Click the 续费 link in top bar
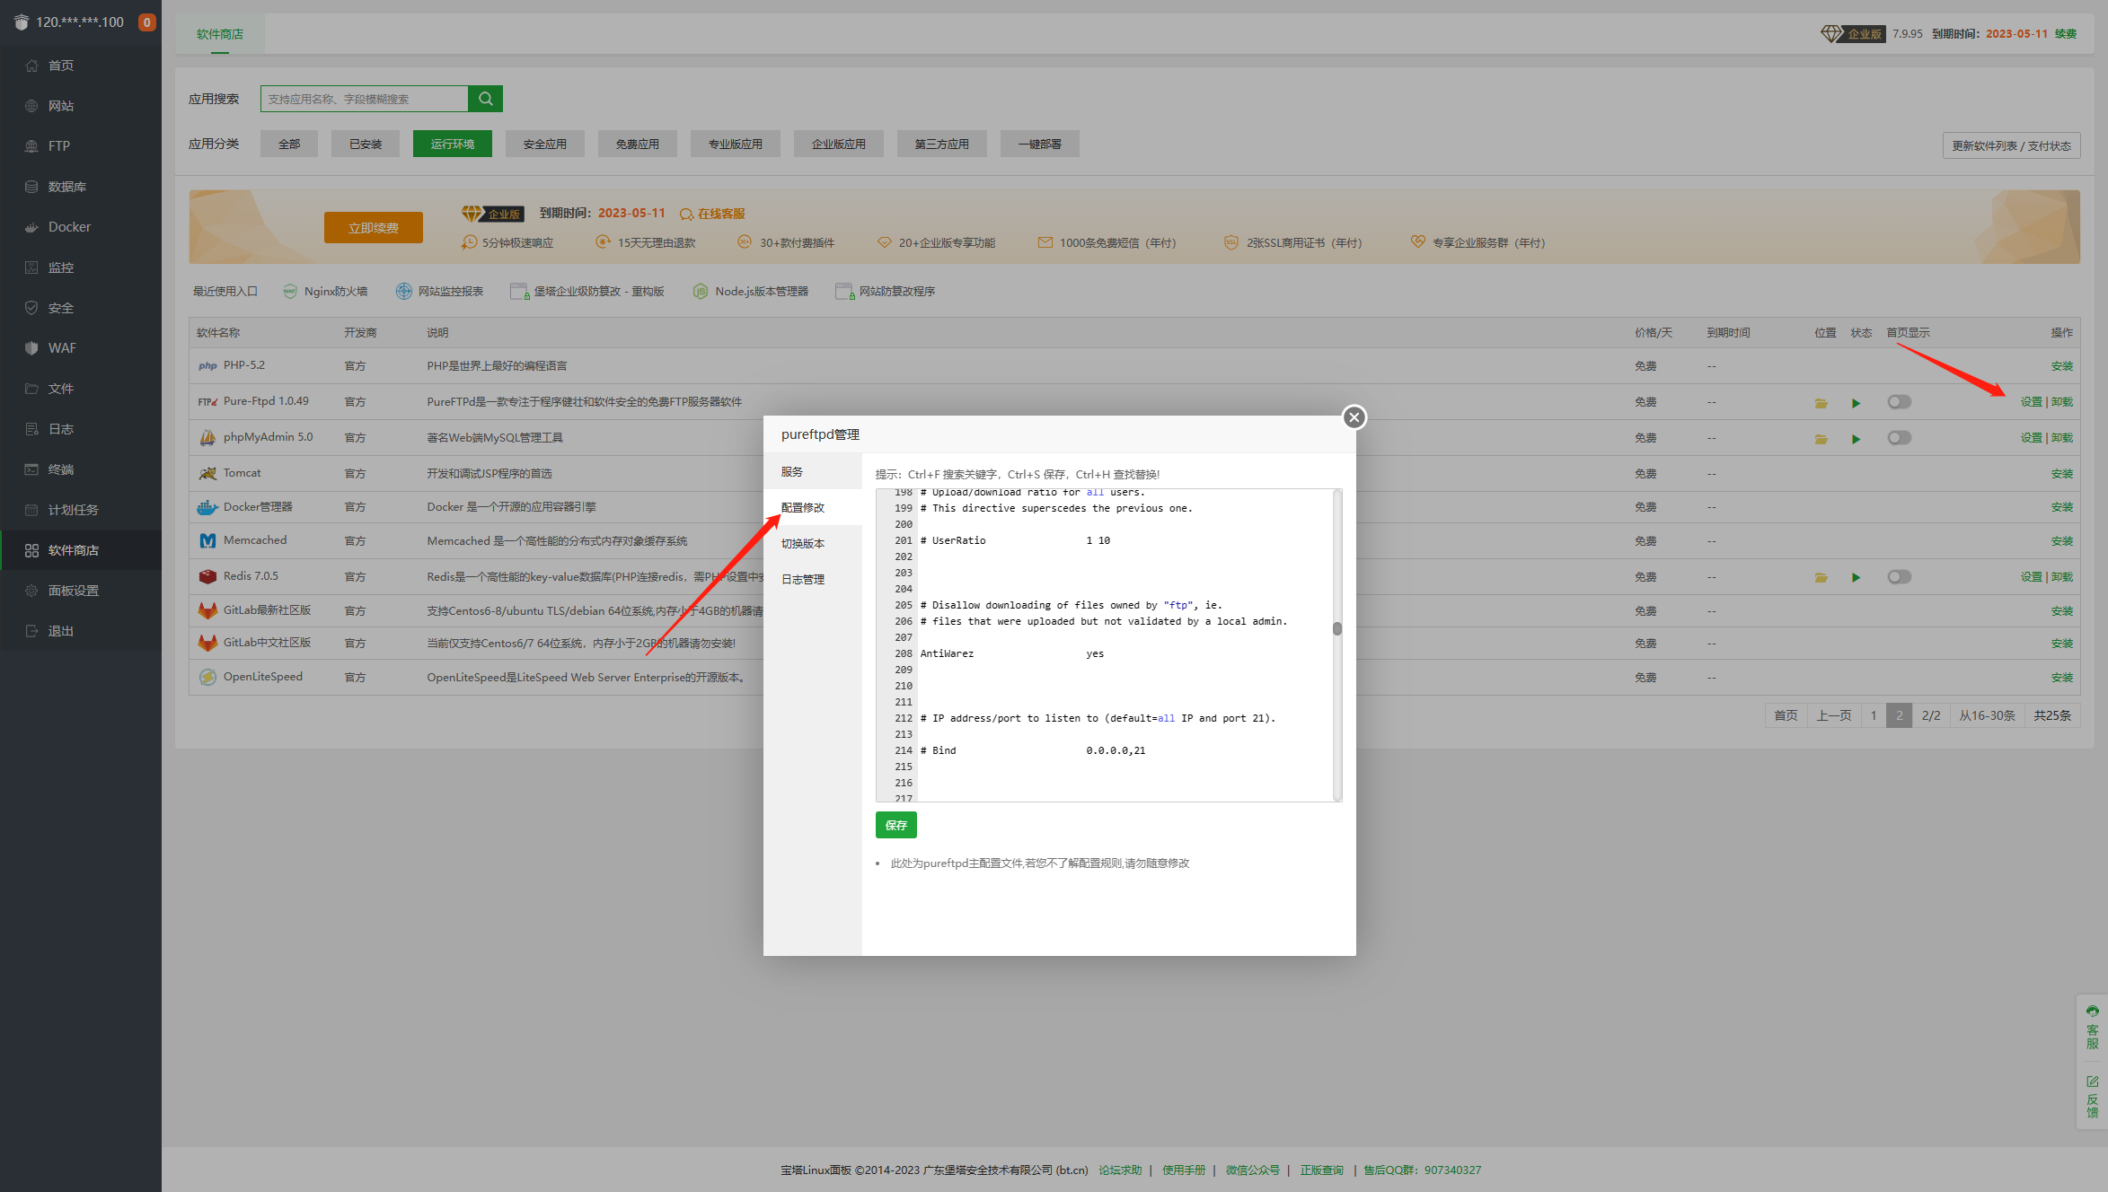 2066,34
